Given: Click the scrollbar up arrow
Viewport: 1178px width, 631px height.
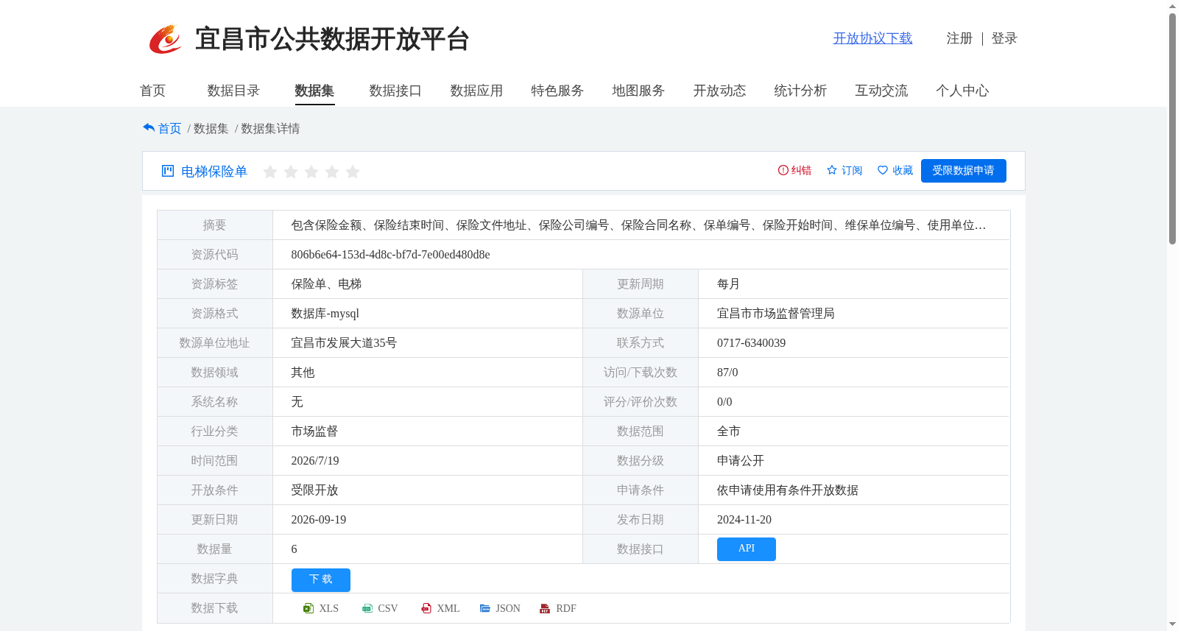Looking at the screenshot, I should (x=1172, y=6).
